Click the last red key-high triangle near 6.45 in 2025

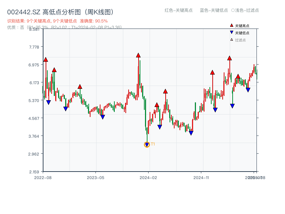coord(238,76)
